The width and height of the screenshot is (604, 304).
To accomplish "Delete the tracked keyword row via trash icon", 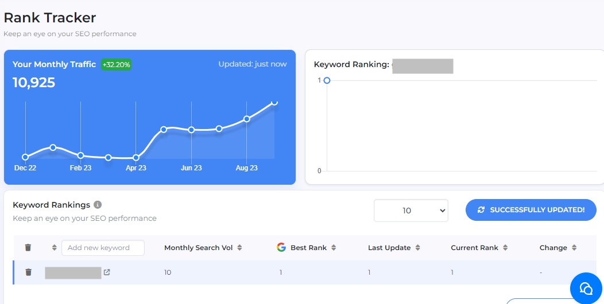I will tap(28, 272).
